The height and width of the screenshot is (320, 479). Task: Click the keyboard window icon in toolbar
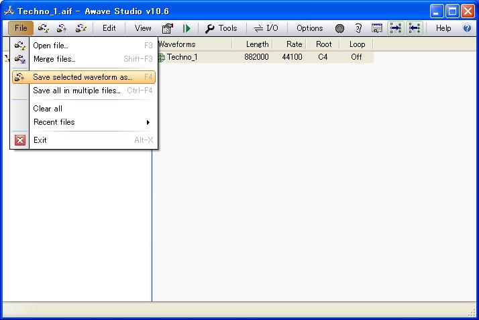377,28
